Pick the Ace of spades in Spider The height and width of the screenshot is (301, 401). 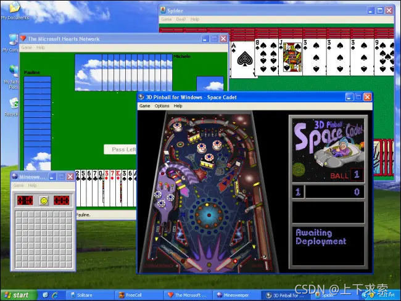242,60
